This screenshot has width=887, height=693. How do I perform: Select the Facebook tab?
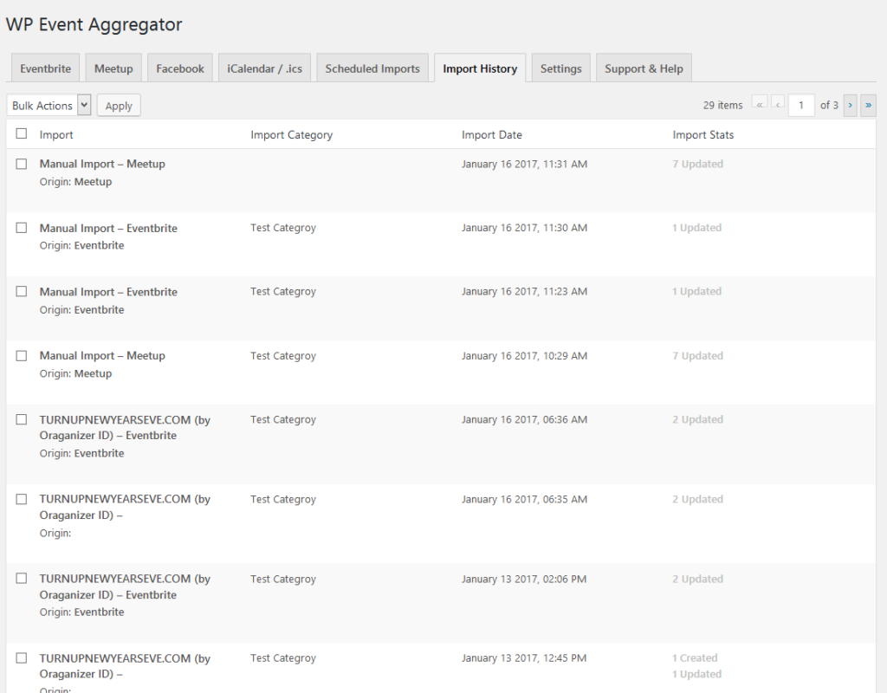[x=179, y=68]
